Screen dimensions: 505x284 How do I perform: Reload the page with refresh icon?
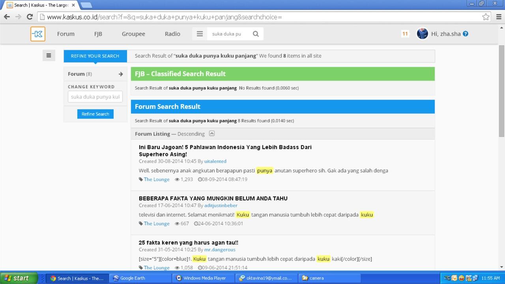click(30, 17)
